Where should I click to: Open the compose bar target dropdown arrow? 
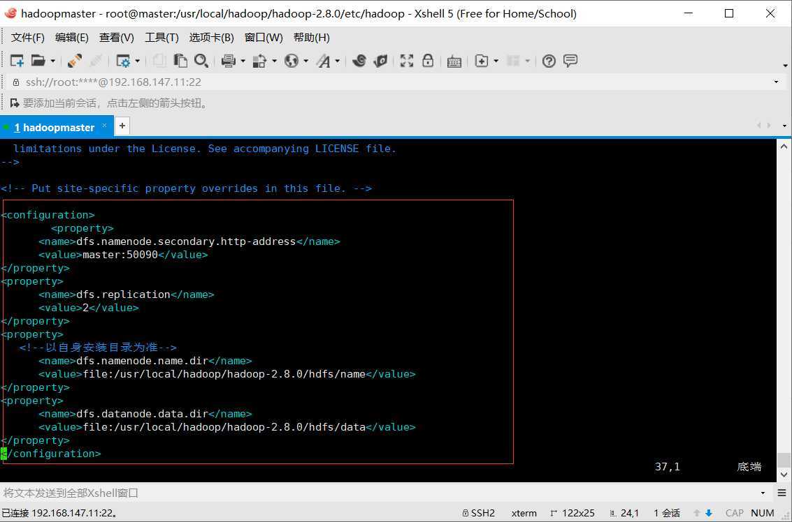point(763,493)
